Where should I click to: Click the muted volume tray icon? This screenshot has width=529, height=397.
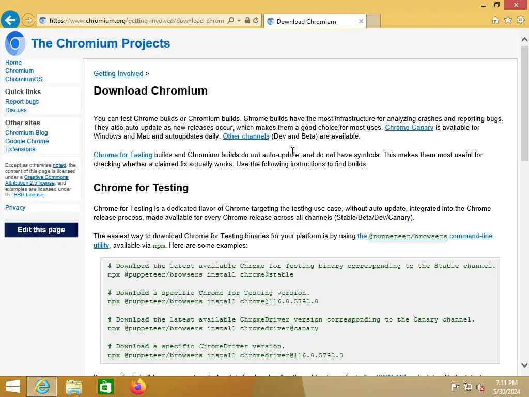coord(480,387)
